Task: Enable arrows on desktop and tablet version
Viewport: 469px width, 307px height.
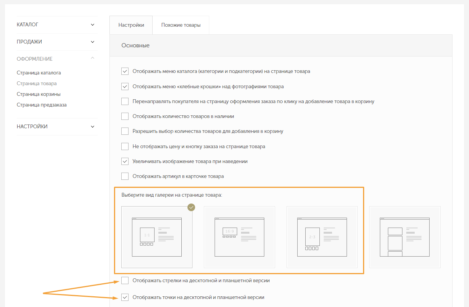Action: pos(125,281)
